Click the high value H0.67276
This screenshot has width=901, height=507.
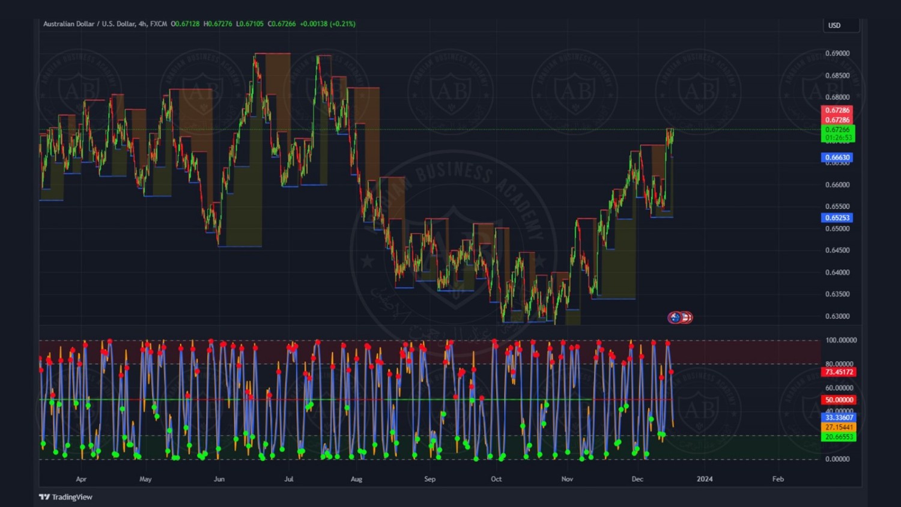pos(217,24)
